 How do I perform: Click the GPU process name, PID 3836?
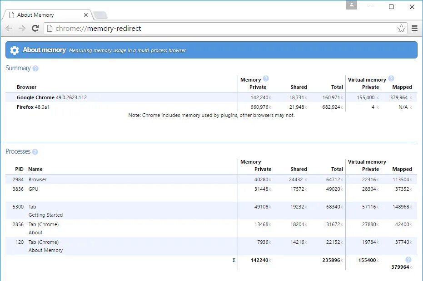click(x=34, y=189)
